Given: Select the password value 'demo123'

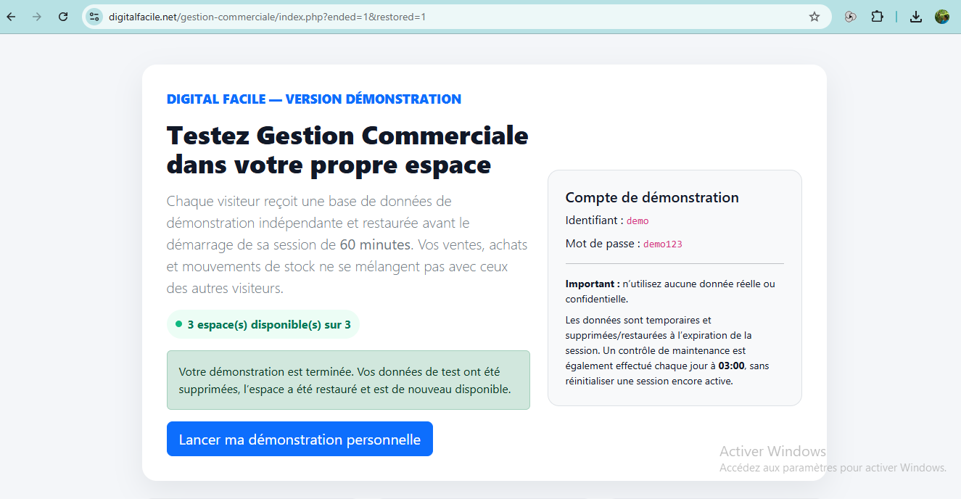Looking at the screenshot, I should (x=663, y=244).
